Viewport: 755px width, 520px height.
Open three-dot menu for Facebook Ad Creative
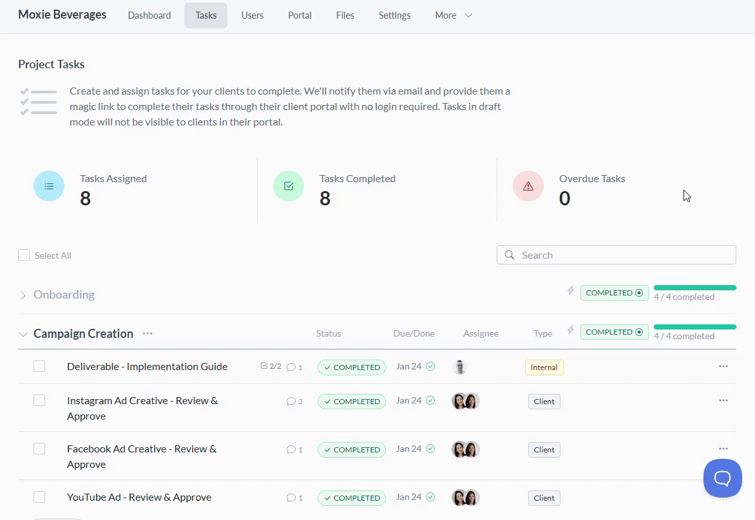pyautogui.click(x=723, y=449)
